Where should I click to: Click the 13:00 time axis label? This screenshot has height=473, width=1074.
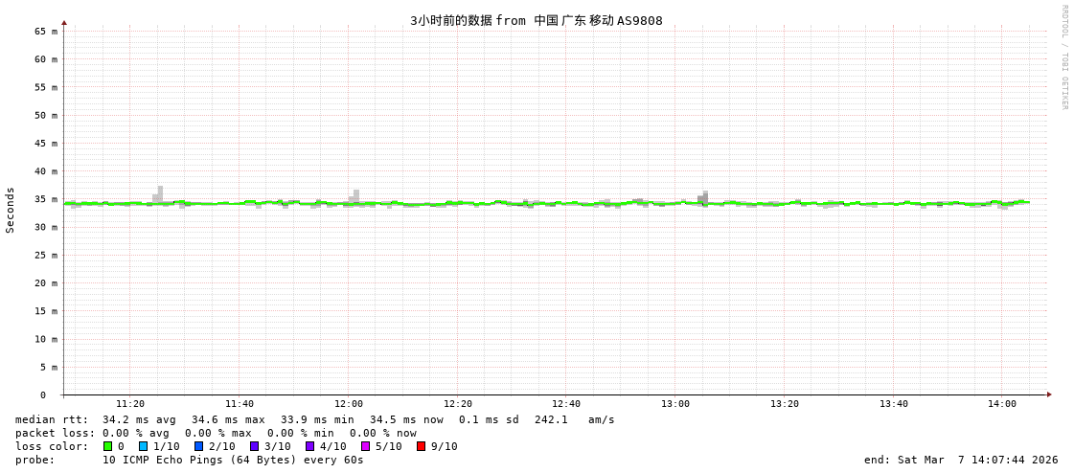click(x=674, y=404)
